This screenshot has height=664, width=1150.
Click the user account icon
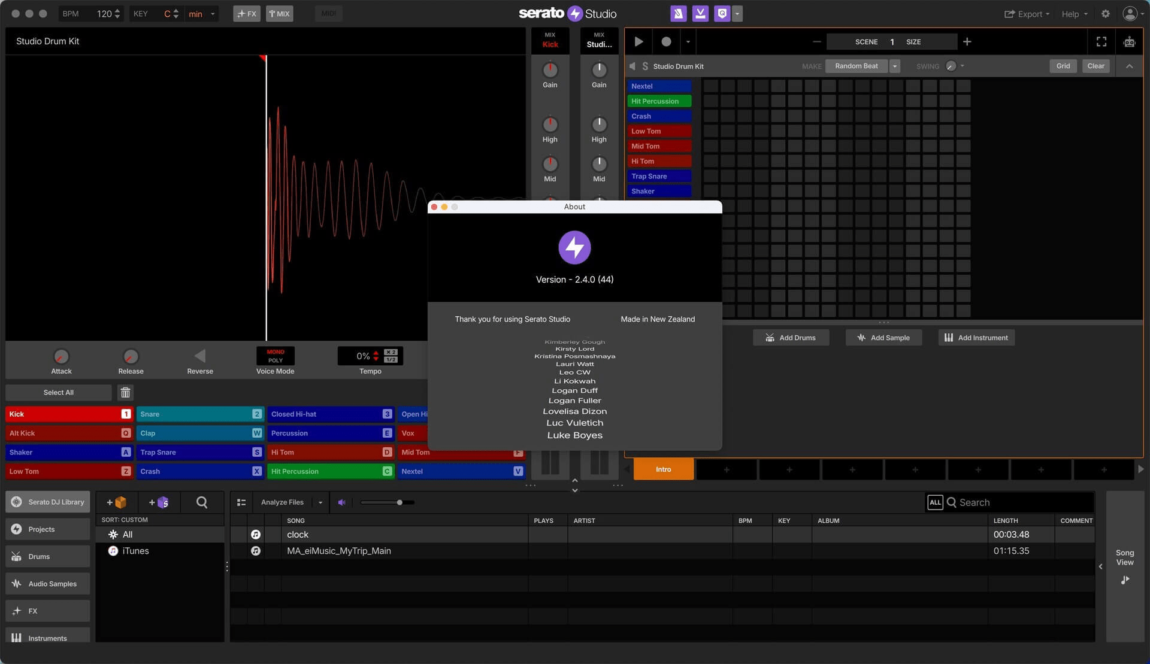[1131, 13]
